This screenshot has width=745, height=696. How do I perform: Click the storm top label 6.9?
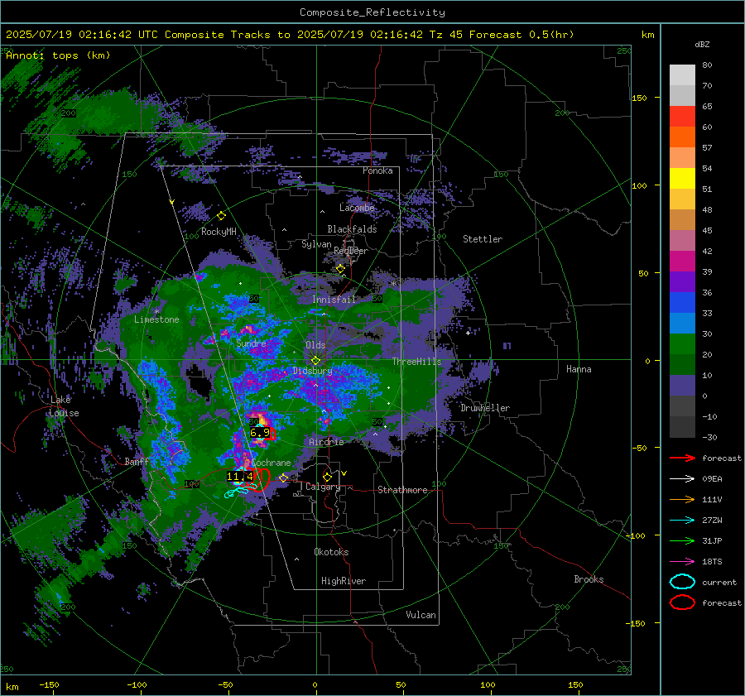click(x=260, y=433)
